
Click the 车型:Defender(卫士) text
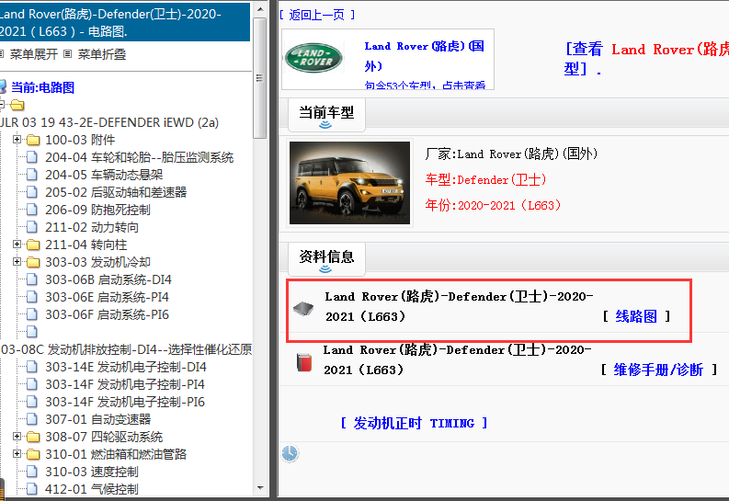pos(485,180)
